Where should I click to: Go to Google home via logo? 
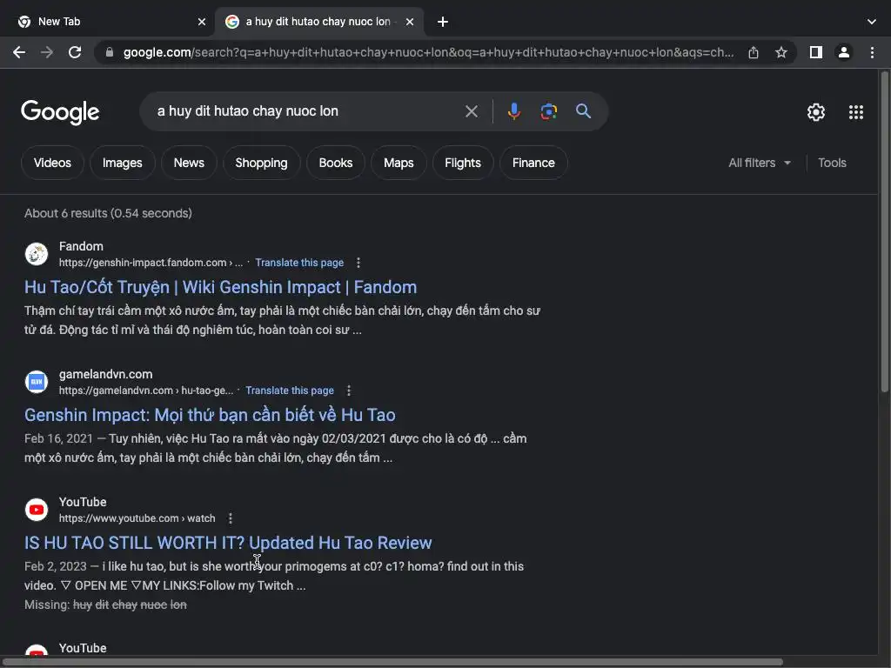pyautogui.click(x=60, y=112)
